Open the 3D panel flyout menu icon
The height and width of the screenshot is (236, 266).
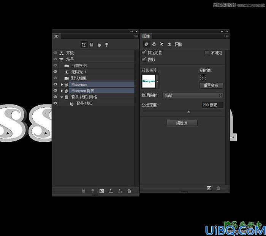pos(136,36)
